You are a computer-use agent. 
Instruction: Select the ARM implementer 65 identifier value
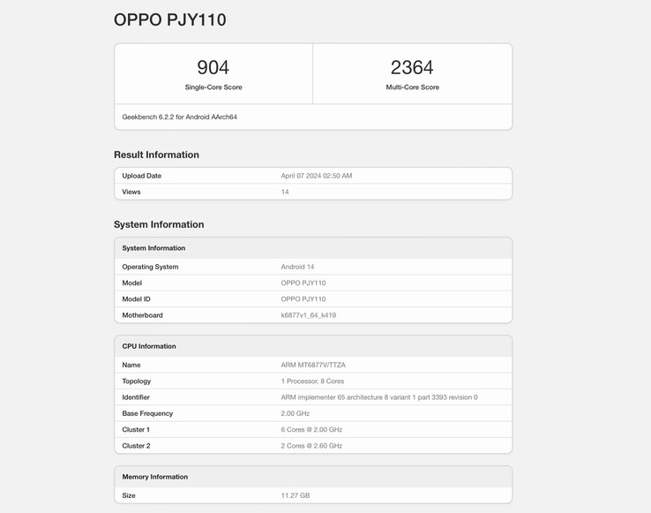(379, 397)
